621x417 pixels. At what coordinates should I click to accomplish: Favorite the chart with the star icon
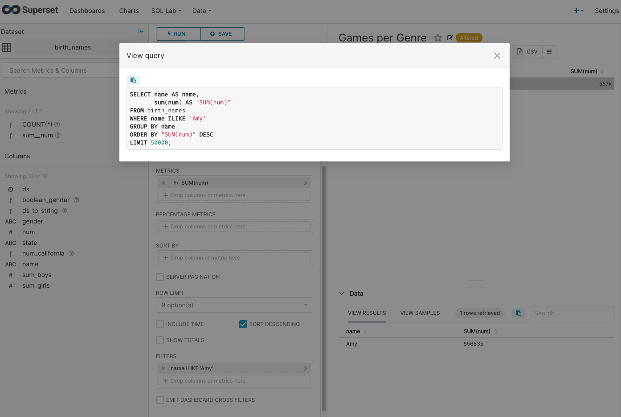438,38
